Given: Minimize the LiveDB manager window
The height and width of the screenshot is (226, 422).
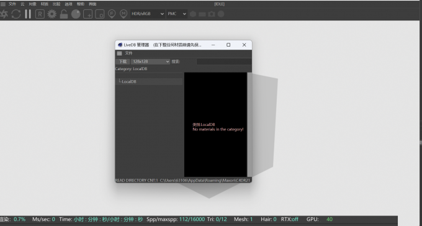Looking at the screenshot, I should [x=213, y=45].
